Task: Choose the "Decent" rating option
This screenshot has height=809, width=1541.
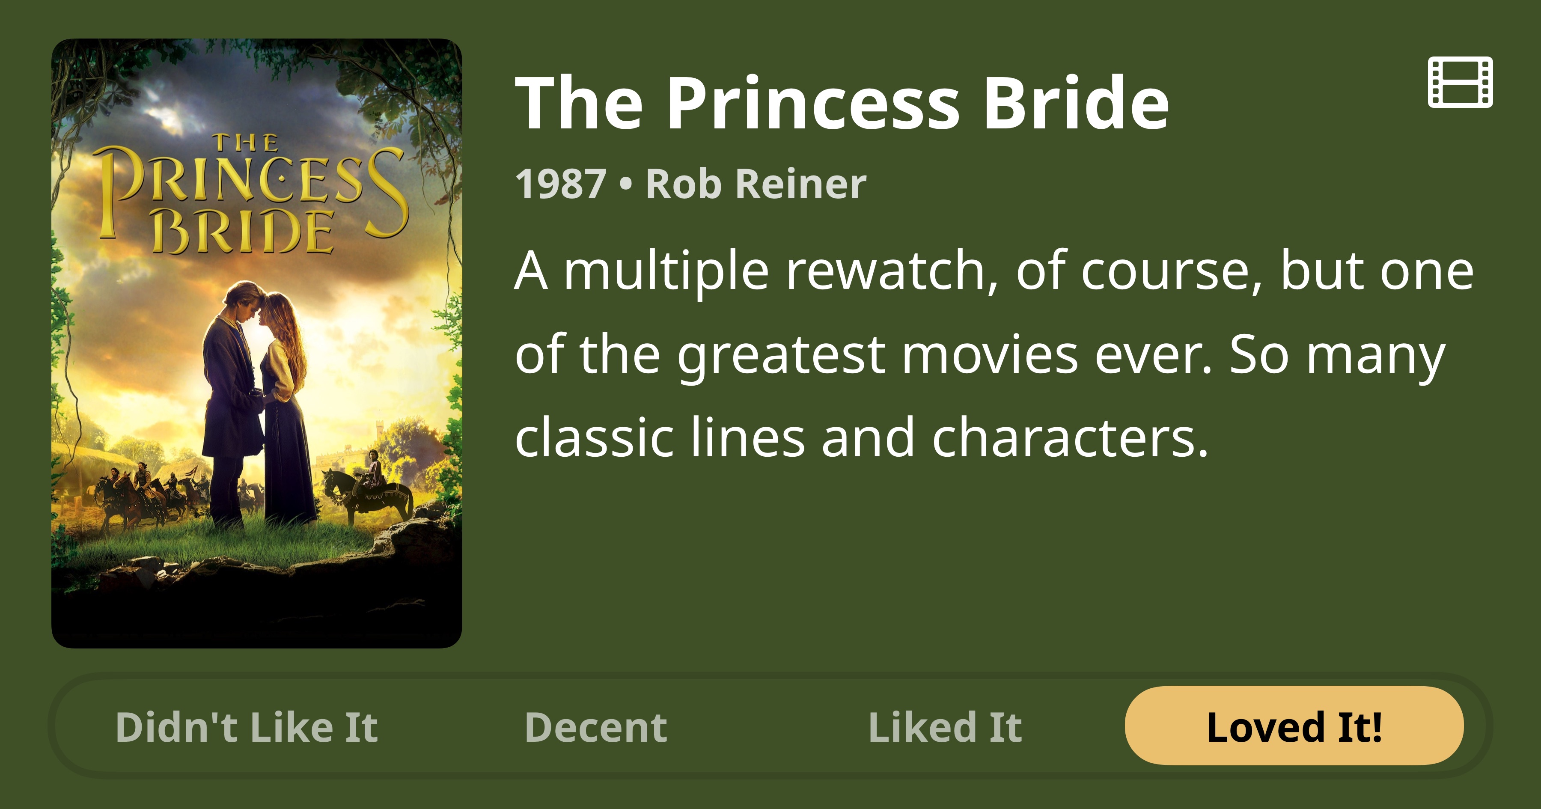Action: coord(596,728)
